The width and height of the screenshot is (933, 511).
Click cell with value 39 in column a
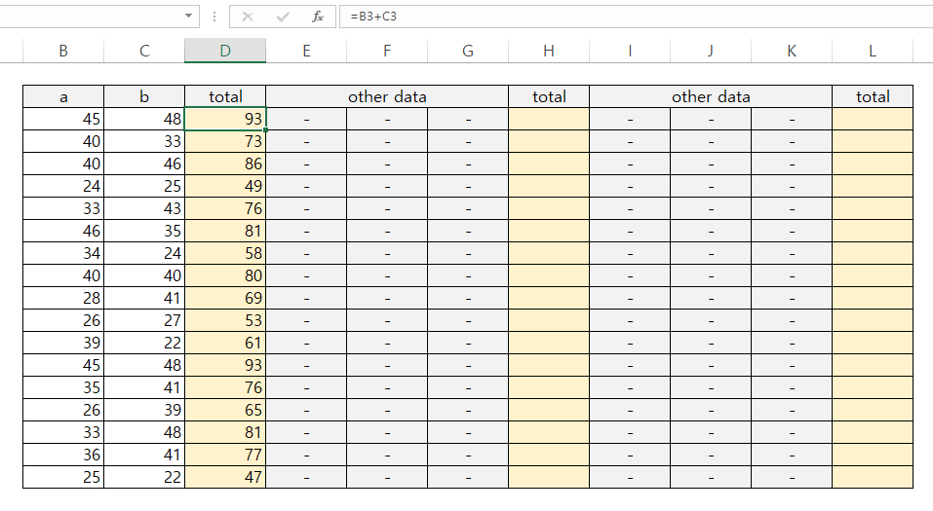[63, 343]
